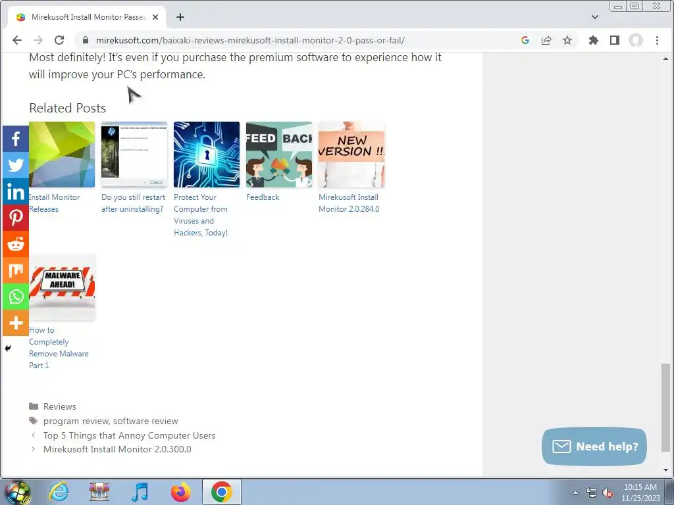Go to Top 5 Things that Annoy post
Image resolution: width=674 pixels, height=505 pixels.
[130, 435]
